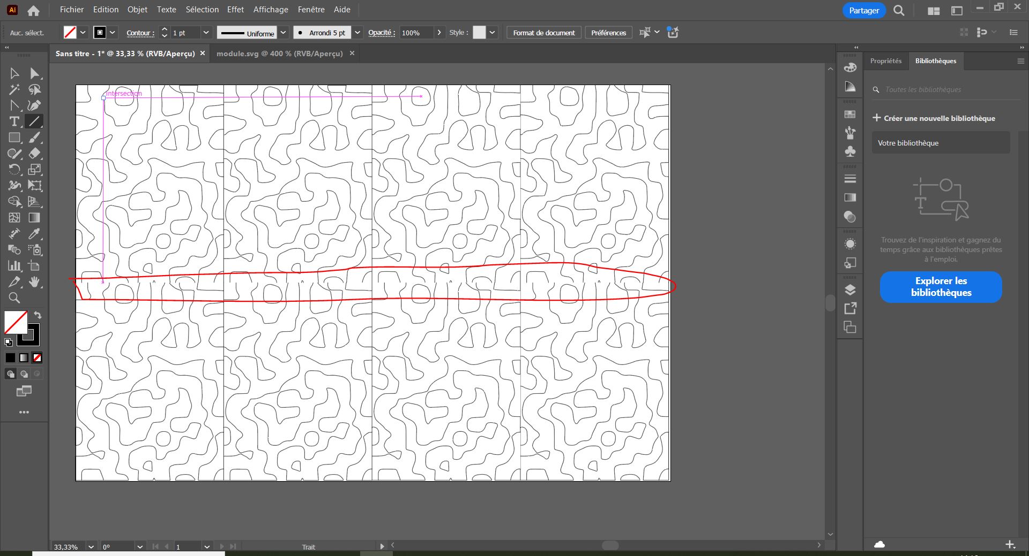Switch to the Propriétés panel tab
Image resolution: width=1029 pixels, height=556 pixels.
click(886, 61)
